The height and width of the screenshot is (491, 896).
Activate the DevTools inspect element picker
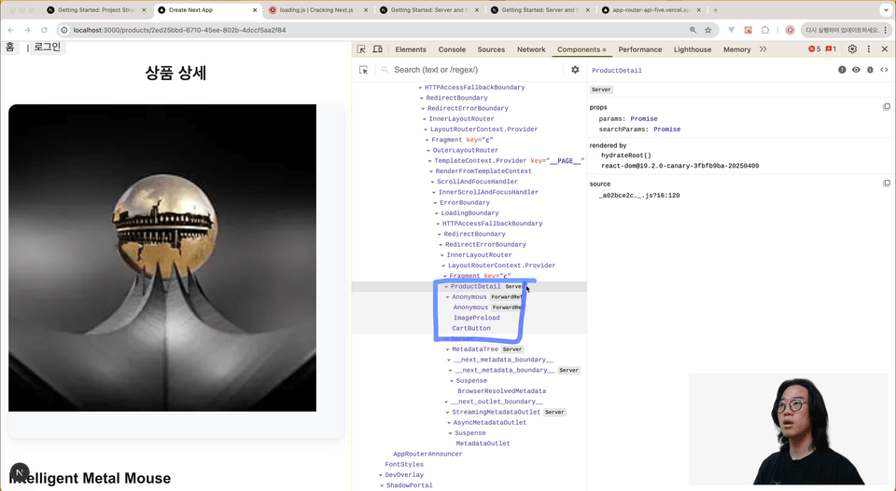pos(361,49)
